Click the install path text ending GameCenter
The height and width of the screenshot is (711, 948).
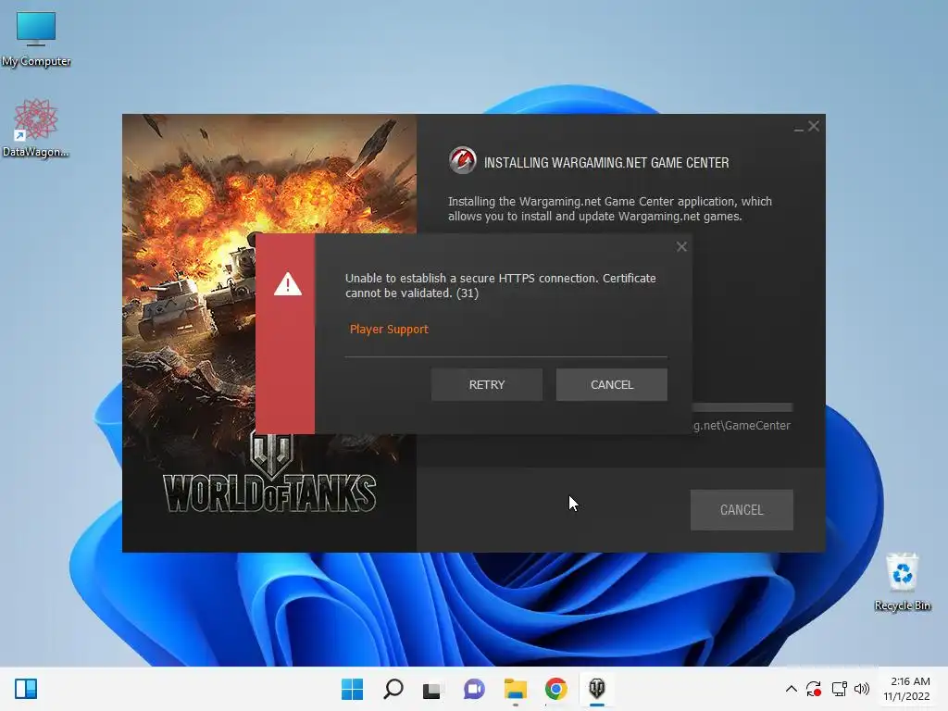[x=742, y=425]
